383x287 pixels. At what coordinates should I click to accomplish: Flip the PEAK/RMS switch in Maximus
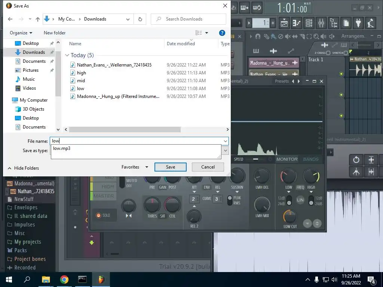point(230,200)
